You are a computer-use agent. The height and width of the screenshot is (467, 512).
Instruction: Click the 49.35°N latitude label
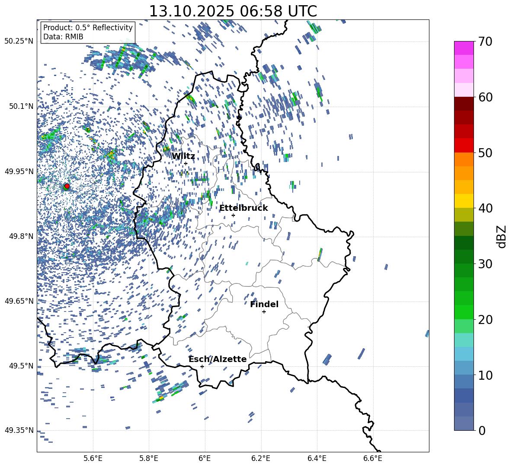19,430
